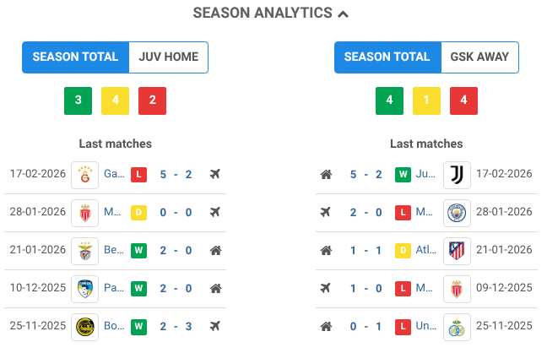Open the 5 - 2 score on 17-02-2026 left row
The height and width of the screenshot is (353, 547).
tap(176, 175)
